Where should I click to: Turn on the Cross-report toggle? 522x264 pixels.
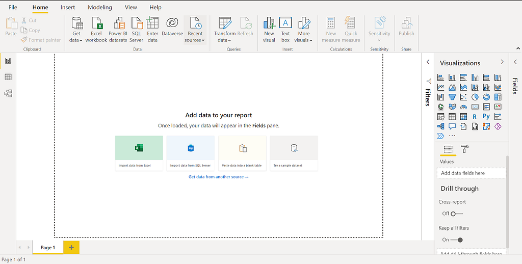coord(457,214)
